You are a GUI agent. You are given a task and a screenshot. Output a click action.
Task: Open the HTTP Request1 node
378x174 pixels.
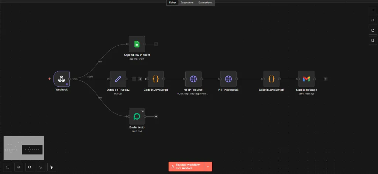(193, 79)
